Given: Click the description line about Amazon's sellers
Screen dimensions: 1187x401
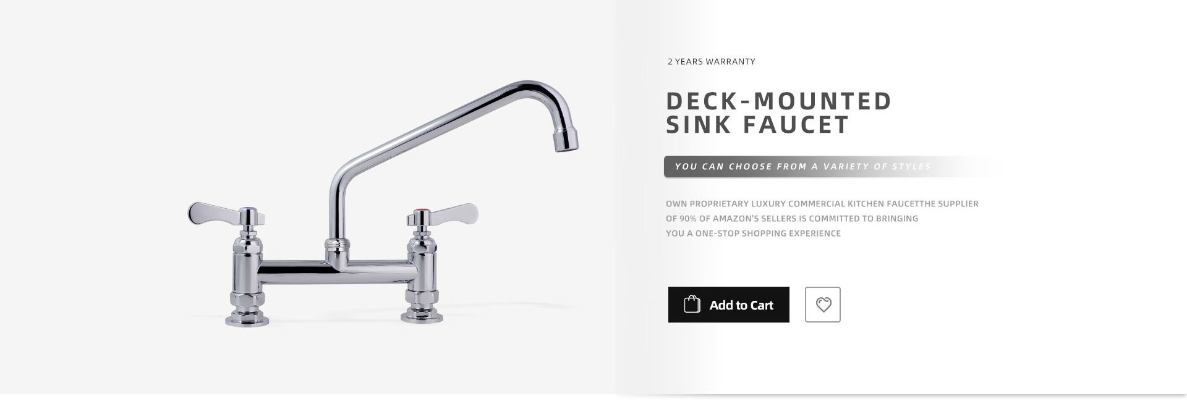Looking at the screenshot, I should pos(792,219).
